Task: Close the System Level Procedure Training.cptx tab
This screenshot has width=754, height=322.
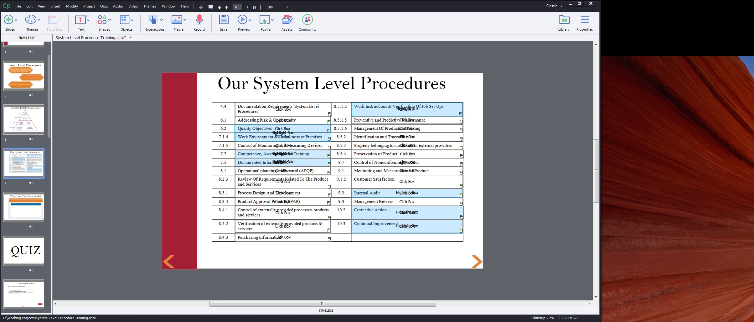Action: click(x=131, y=38)
